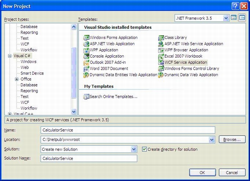
Task: Select Test under Visual C#
Action: click(24, 97)
